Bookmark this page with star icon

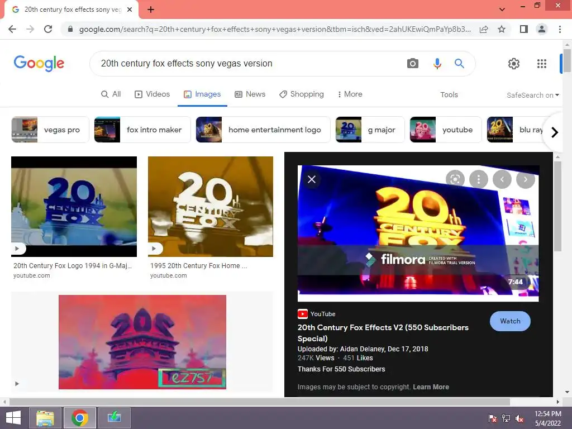(x=502, y=29)
